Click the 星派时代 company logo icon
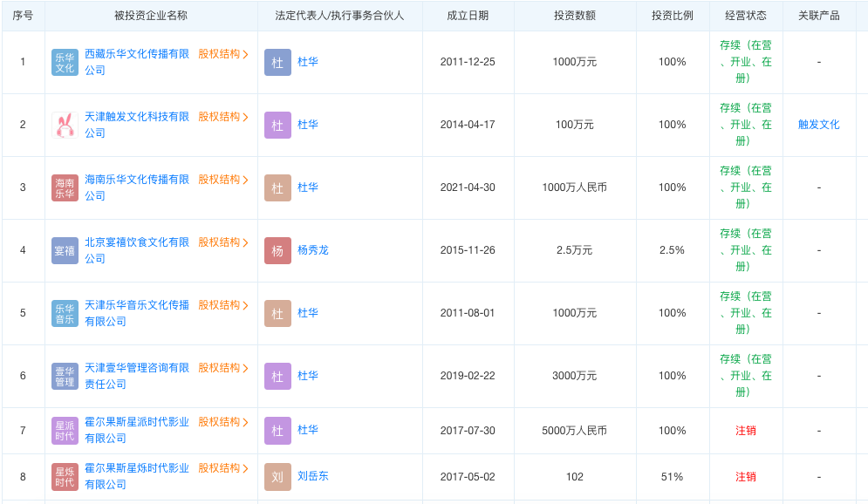Viewport: 868px width, 504px height. point(65,431)
